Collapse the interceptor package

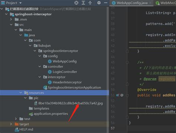40,77
